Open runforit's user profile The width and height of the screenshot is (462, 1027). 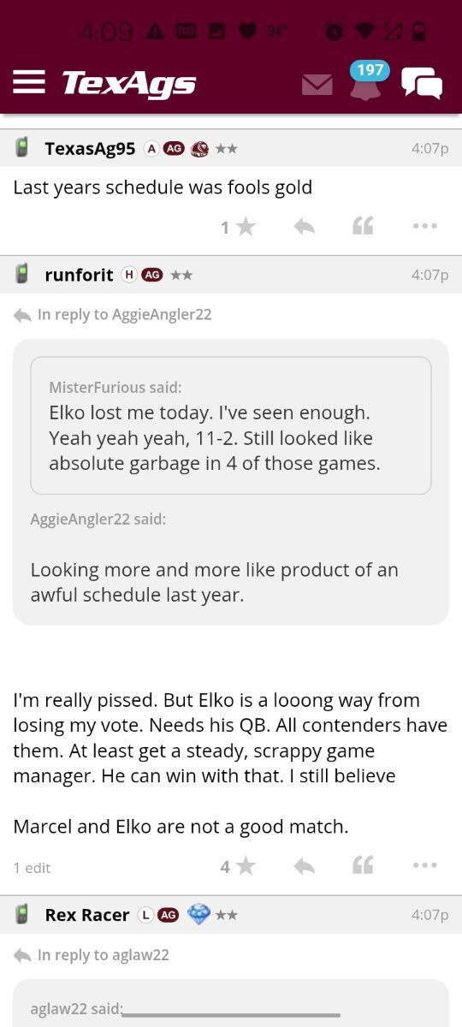pyautogui.click(x=79, y=275)
